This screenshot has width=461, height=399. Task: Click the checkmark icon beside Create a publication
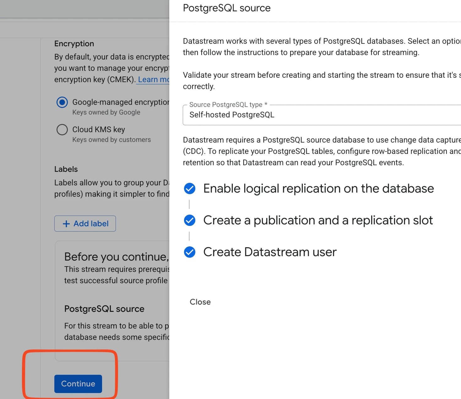coord(190,220)
